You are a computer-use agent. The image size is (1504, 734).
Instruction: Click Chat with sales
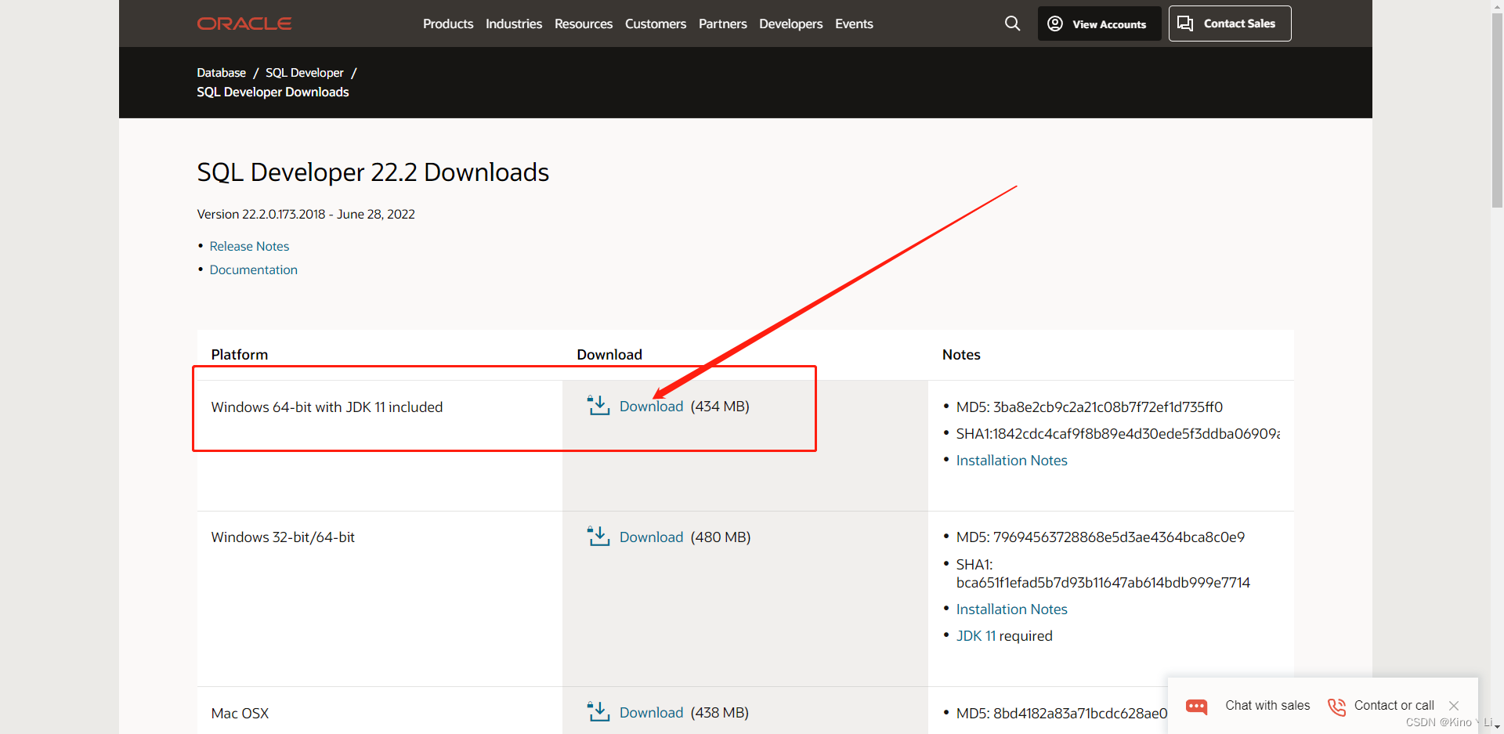[1267, 706]
